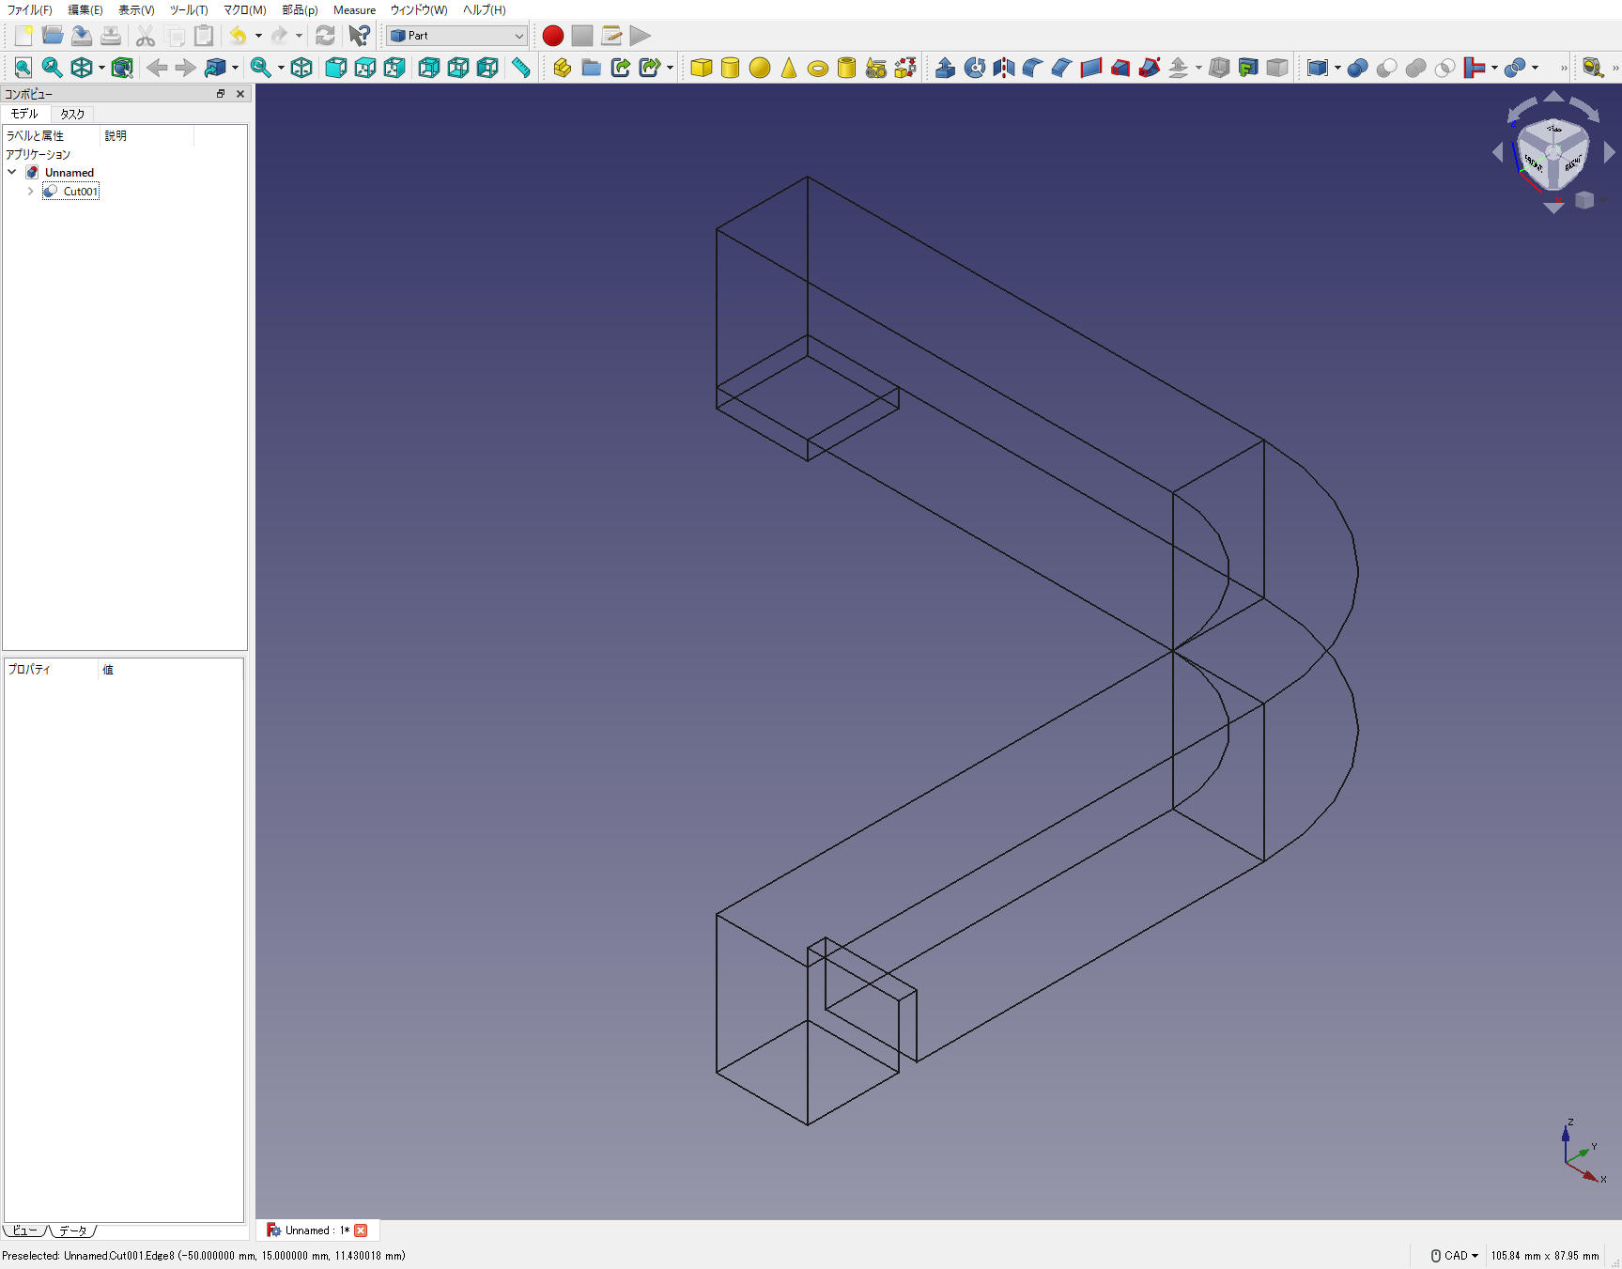Create a new group folder
Image resolution: width=1622 pixels, height=1269 pixels.
(591, 68)
